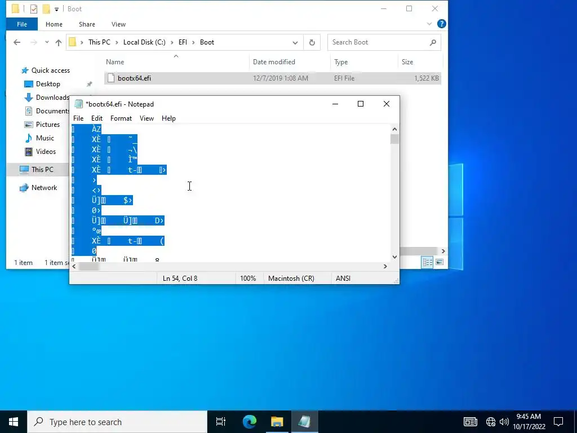
Task: Open recent locations dropdown arrow
Action: (47, 42)
